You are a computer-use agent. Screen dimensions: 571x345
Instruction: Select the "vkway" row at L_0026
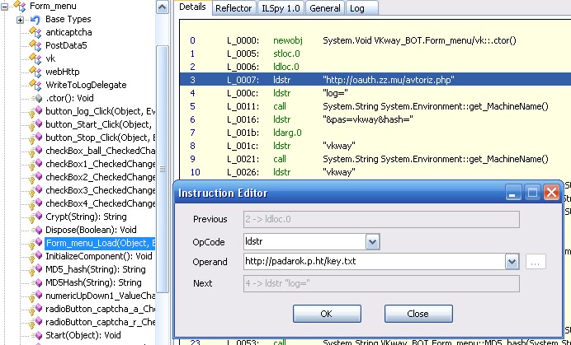375,172
